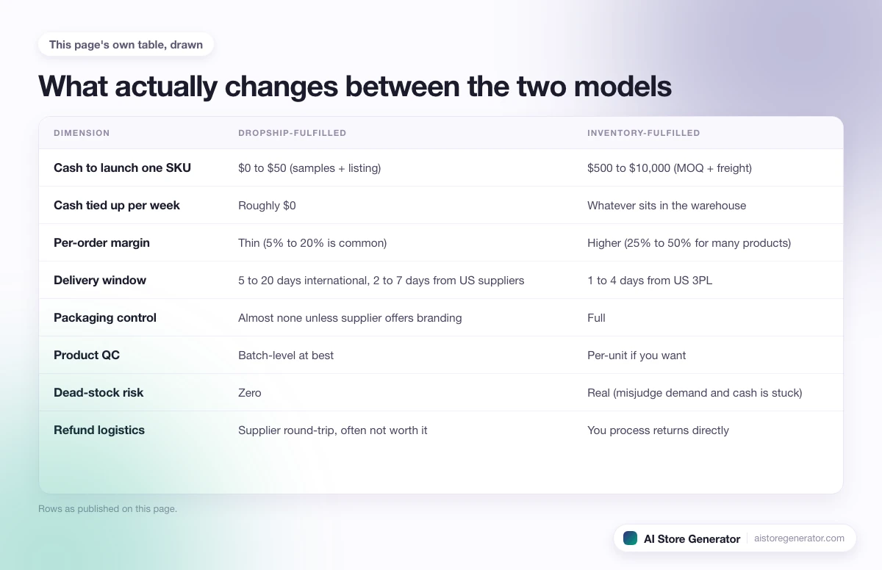882x570 pixels.
Task: Select the 'This page's own table, drawn' pill
Action: (126, 44)
